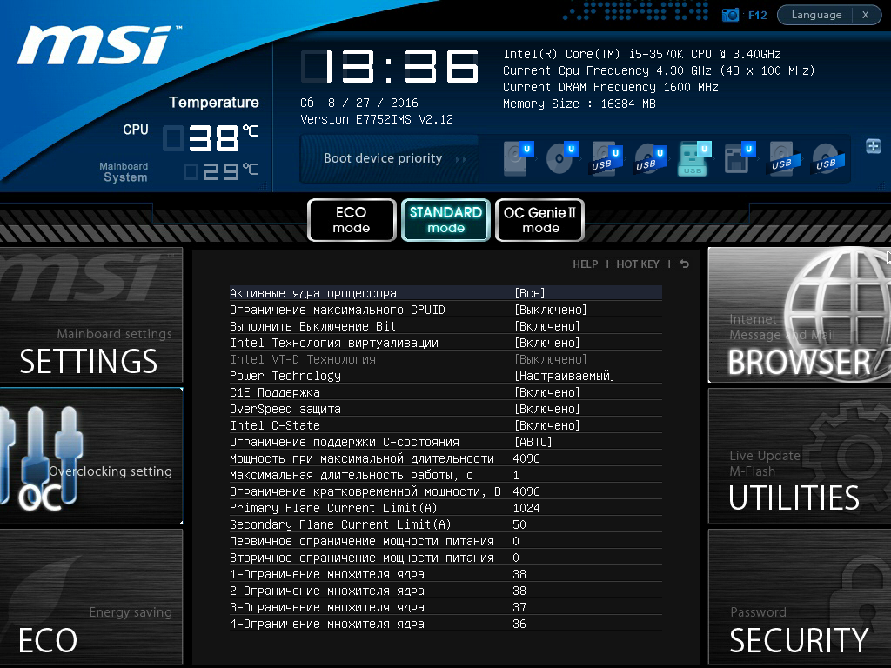Select the UEFI USB hard disk boot icon
This screenshot has width=891, height=668.
click(x=606, y=158)
